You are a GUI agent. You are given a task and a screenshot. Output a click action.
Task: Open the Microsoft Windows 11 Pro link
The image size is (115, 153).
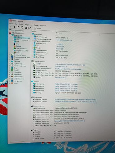click(x=64, y=40)
